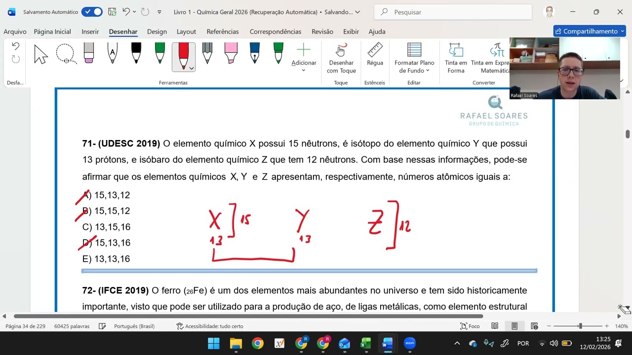Open the Arquivo menu
The image size is (632, 355).
point(15,32)
